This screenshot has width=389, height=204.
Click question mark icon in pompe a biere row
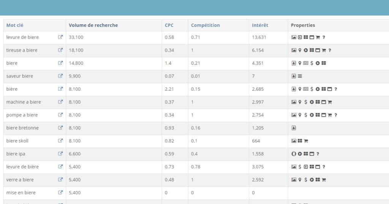click(336, 115)
